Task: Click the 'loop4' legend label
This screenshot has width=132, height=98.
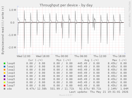Action: [11, 76]
